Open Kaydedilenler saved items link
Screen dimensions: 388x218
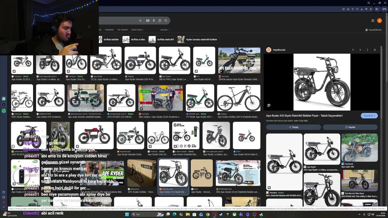[x=373, y=30]
